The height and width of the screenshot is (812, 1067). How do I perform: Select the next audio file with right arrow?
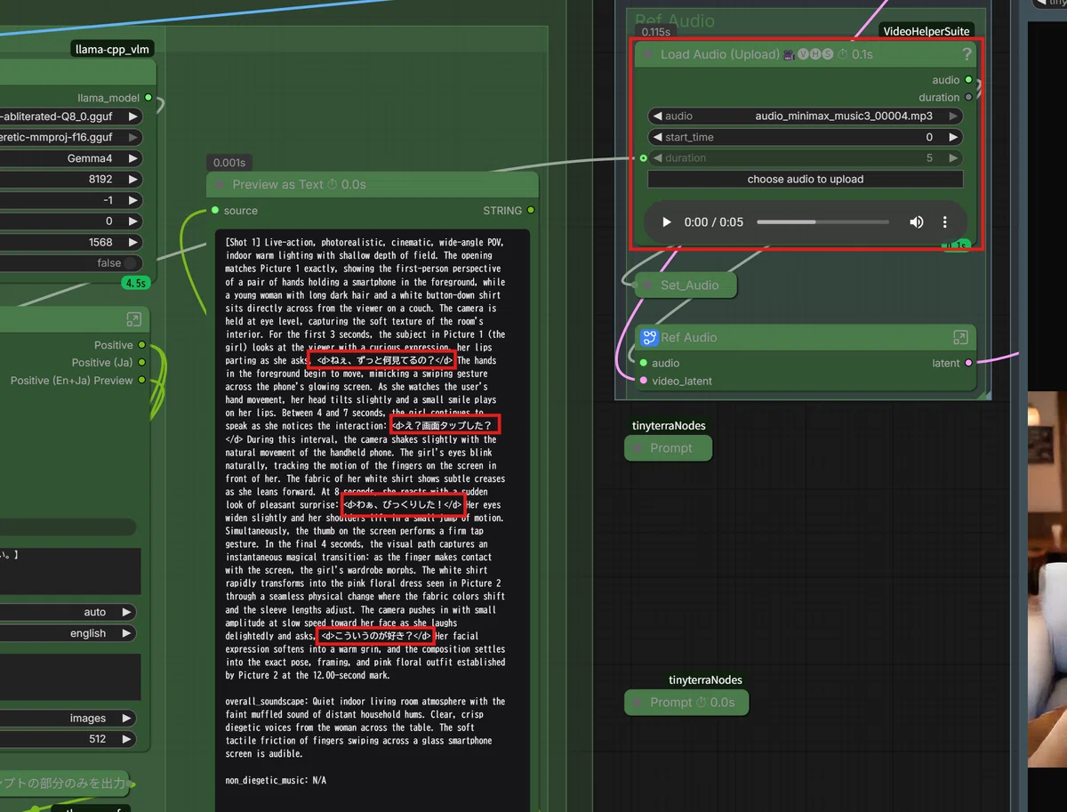pos(953,116)
